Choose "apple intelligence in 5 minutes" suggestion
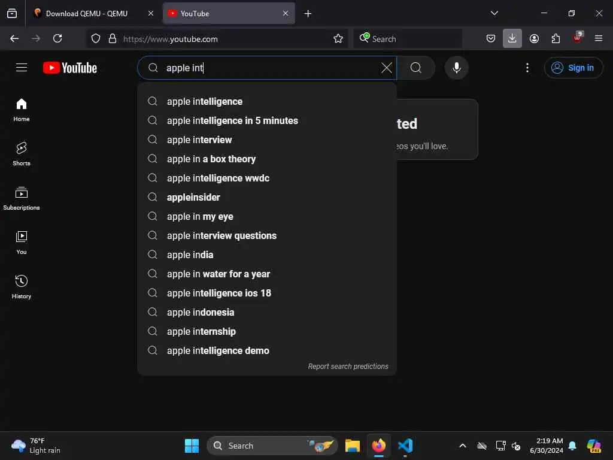Viewport: 613px width, 460px height. coord(267,120)
